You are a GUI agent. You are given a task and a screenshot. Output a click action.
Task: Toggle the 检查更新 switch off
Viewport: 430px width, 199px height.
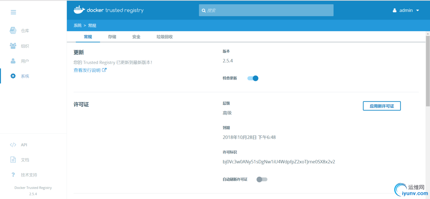(253, 78)
